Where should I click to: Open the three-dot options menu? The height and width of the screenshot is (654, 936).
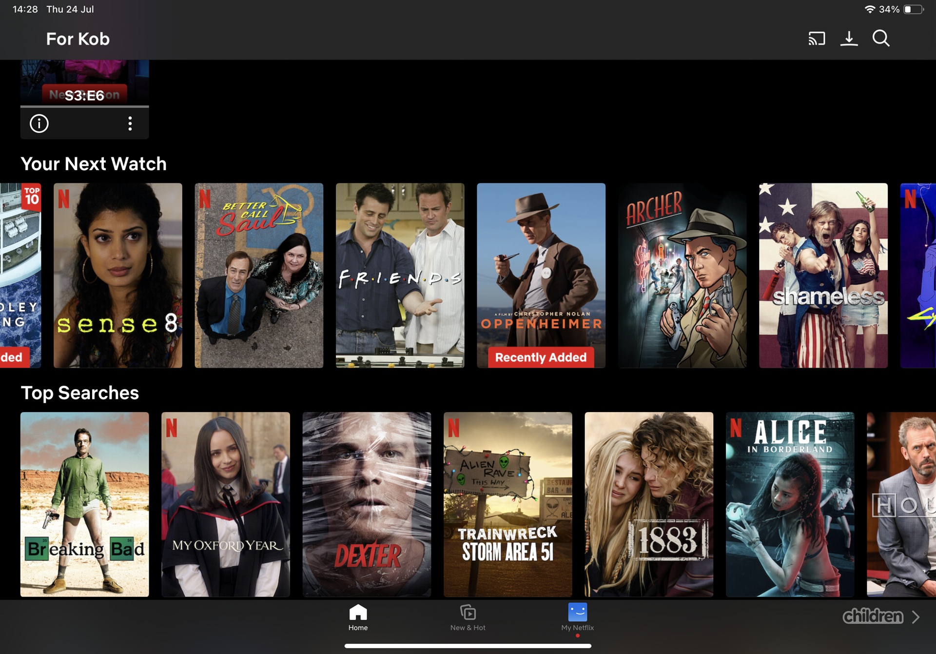[x=130, y=123]
